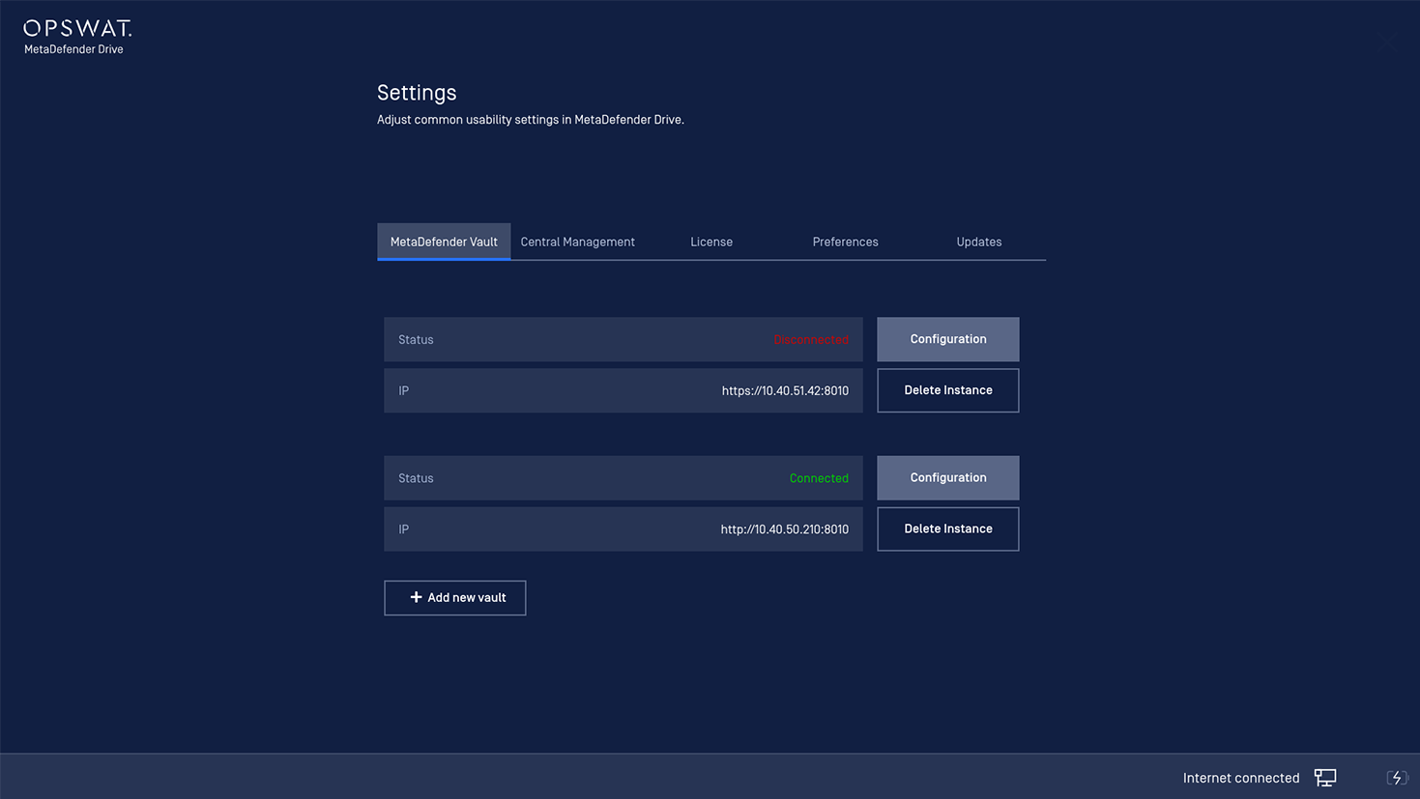This screenshot has width=1420, height=799.
Task: Open the Updates tab
Action: click(979, 242)
